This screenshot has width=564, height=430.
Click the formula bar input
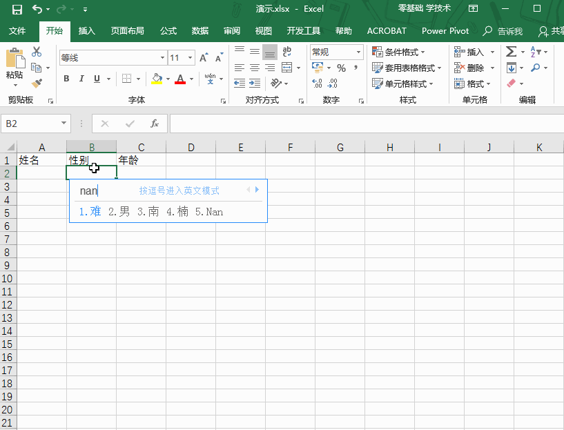367,124
